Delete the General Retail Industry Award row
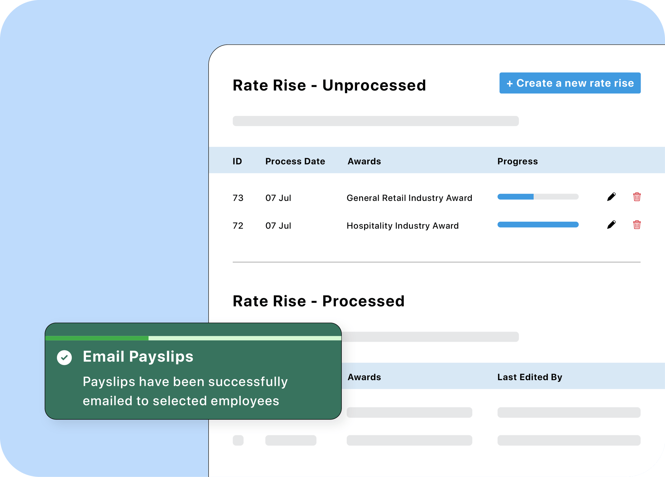Image resolution: width=665 pixels, height=477 pixels. coord(637,197)
